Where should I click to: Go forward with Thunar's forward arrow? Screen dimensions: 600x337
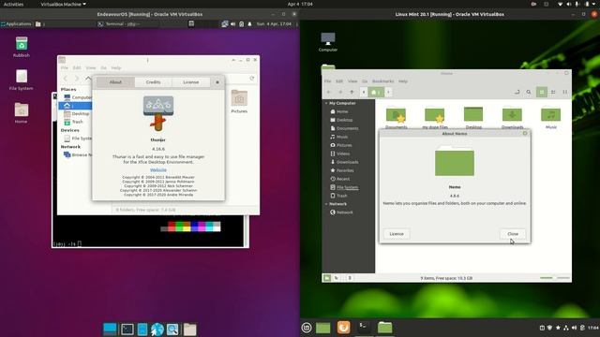77,79
